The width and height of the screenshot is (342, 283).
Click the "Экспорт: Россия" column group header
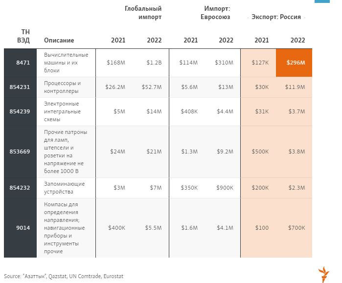pyautogui.click(x=277, y=17)
